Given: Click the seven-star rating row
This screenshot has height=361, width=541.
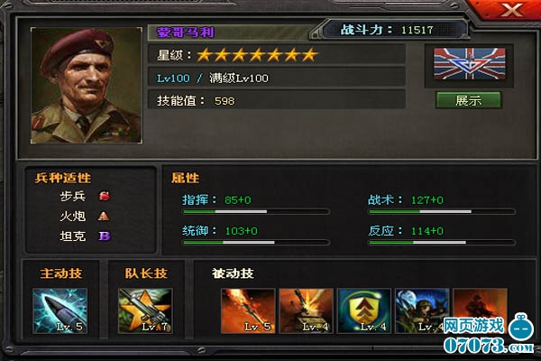Looking at the screenshot, I should coord(277,54).
